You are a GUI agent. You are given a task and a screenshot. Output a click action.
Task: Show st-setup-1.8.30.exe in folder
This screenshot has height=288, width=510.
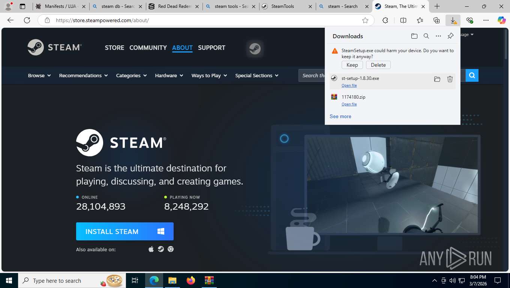click(437, 79)
